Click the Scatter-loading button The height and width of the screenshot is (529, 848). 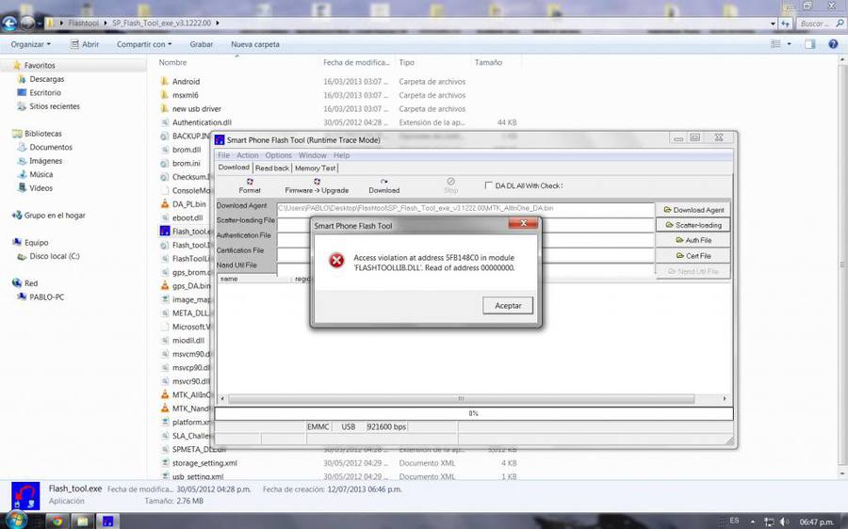pos(693,225)
